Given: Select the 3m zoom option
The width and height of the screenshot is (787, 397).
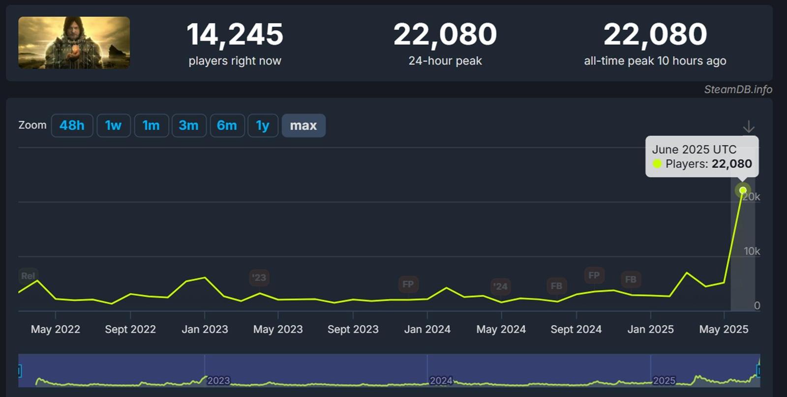Looking at the screenshot, I should pos(188,126).
